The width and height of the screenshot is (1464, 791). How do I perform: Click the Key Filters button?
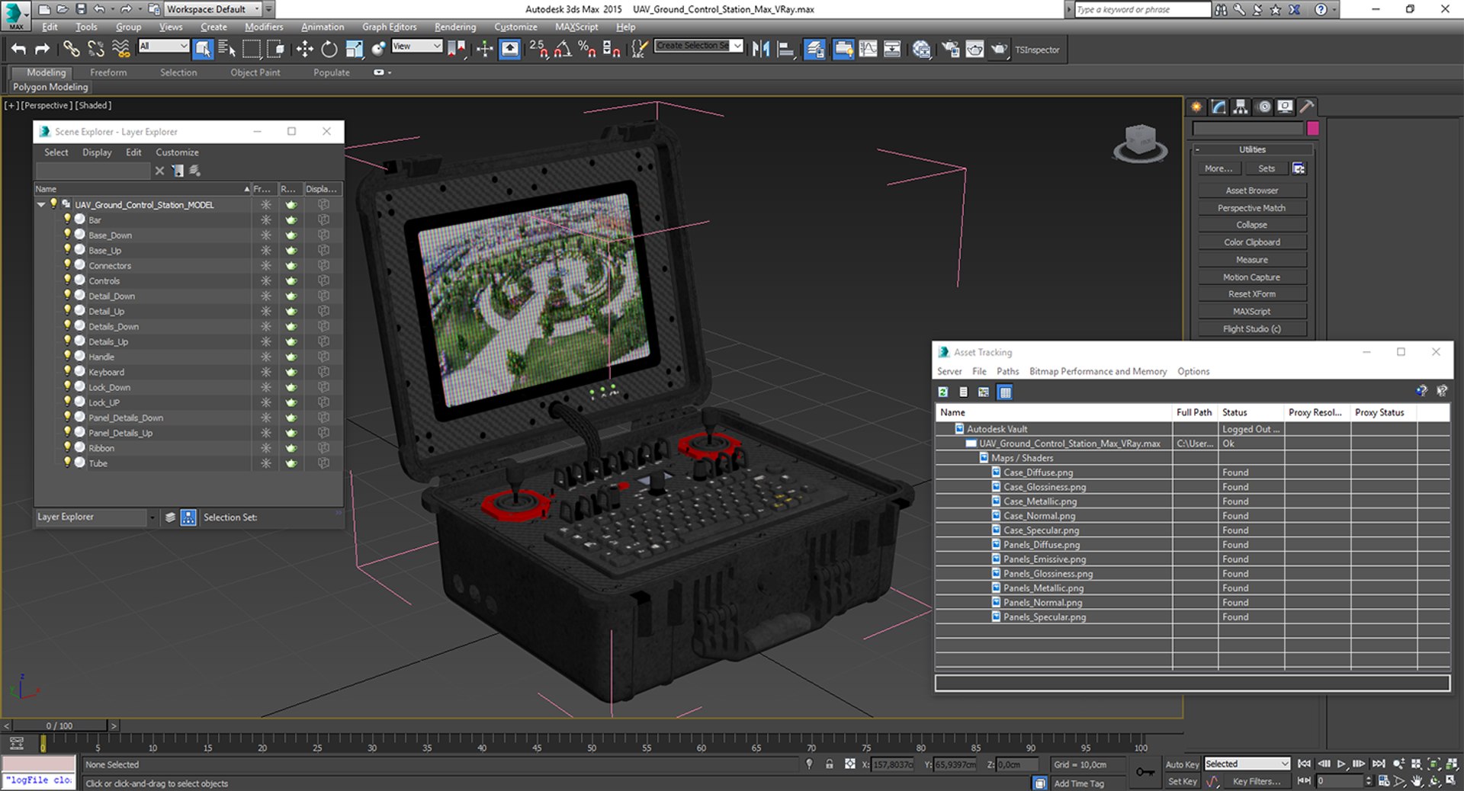click(1257, 781)
